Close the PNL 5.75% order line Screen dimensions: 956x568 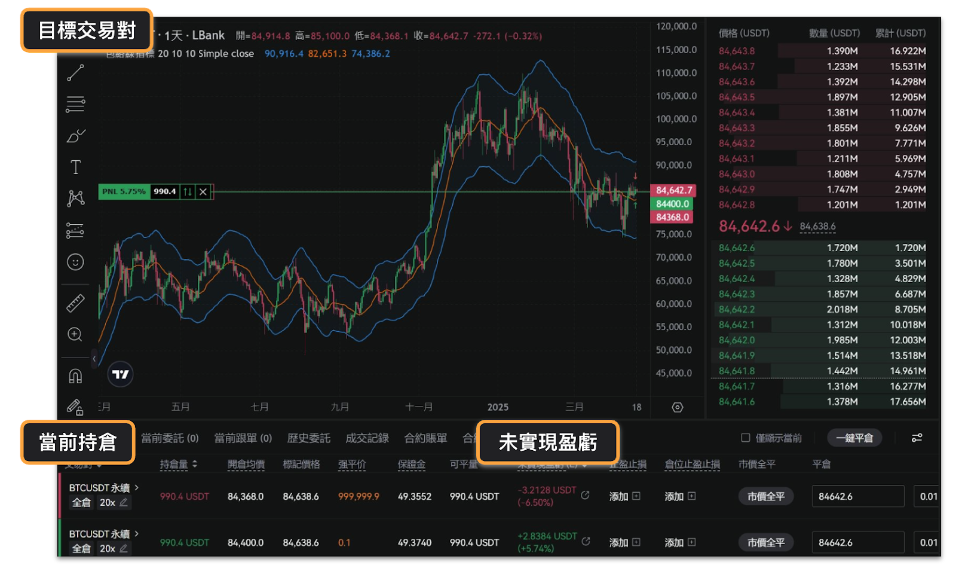click(x=203, y=192)
